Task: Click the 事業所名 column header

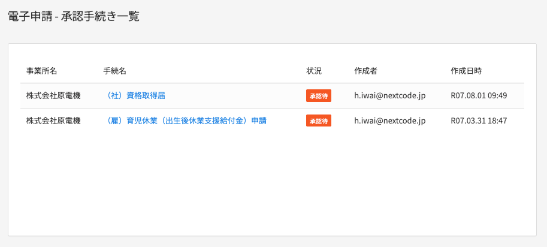Action: 41,71
